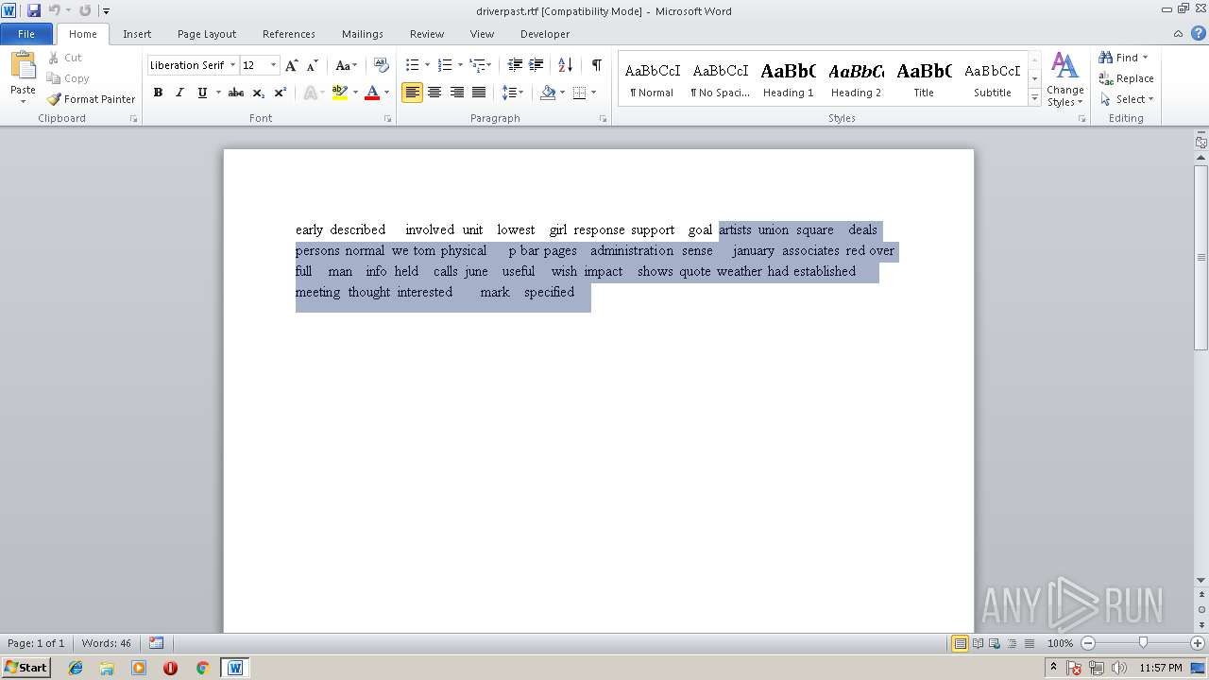Screen dimensions: 1209x680
Task: Open the font size dropdown
Action: [x=274, y=65]
